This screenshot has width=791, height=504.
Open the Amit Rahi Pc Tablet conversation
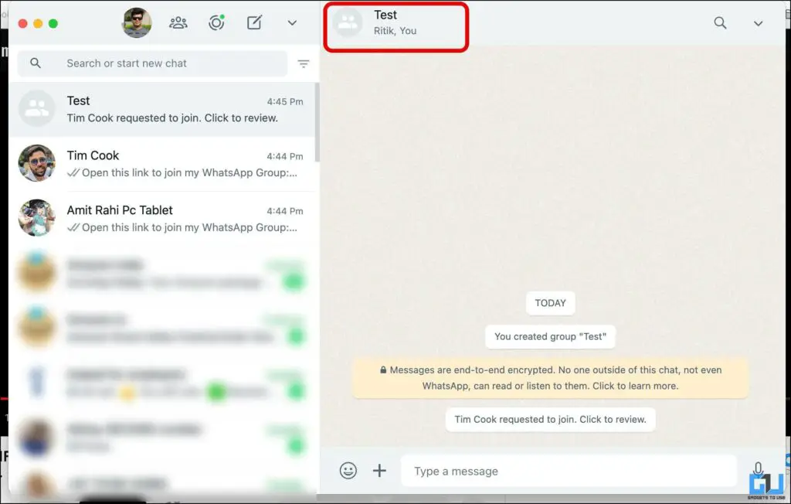click(x=161, y=218)
